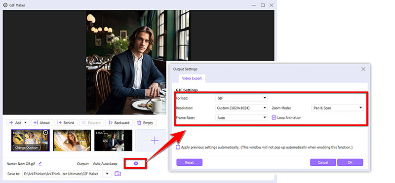Viewport: 395px width, 183px height.
Task: Expand the Save to path dropdown arrow
Action: click(x=108, y=174)
